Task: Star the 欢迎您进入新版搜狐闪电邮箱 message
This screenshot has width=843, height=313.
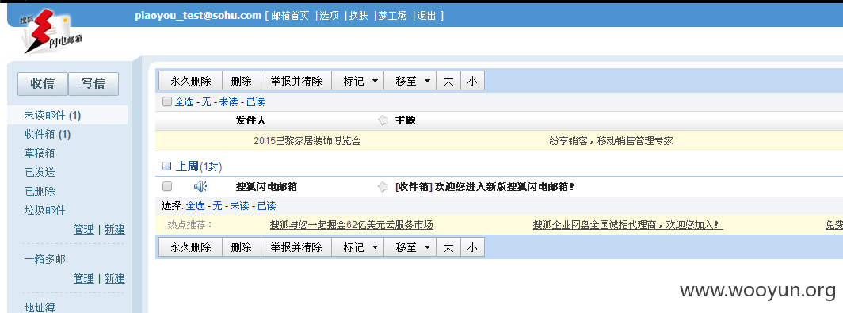Action: pos(383,187)
